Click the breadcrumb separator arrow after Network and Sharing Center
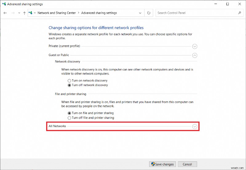Screen dimensions: 246x170 79,13
